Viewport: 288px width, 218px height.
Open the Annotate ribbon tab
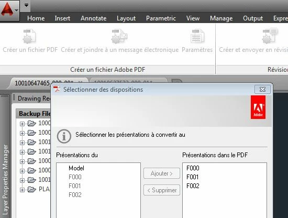[94, 18]
